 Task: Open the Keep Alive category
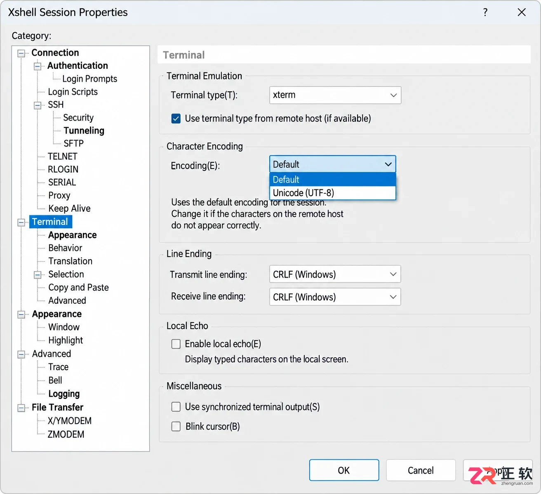(69, 208)
